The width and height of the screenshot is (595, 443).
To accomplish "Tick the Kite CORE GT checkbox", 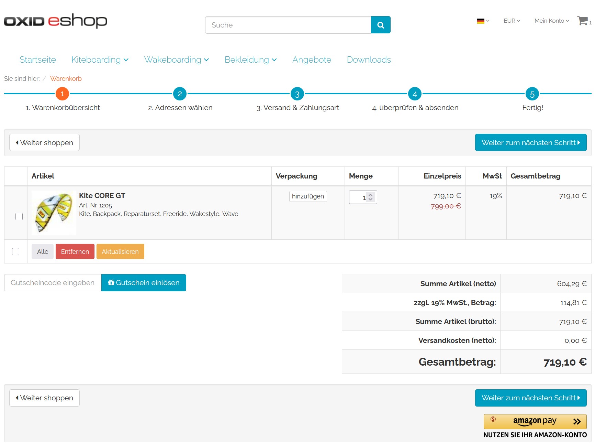I will pyautogui.click(x=19, y=216).
